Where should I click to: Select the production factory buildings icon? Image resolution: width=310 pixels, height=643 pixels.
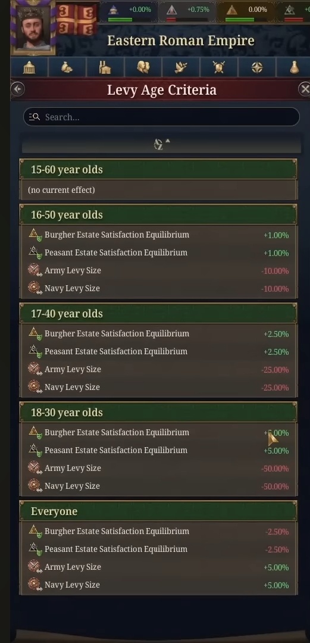pyautogui.click(x=105, y=67)
